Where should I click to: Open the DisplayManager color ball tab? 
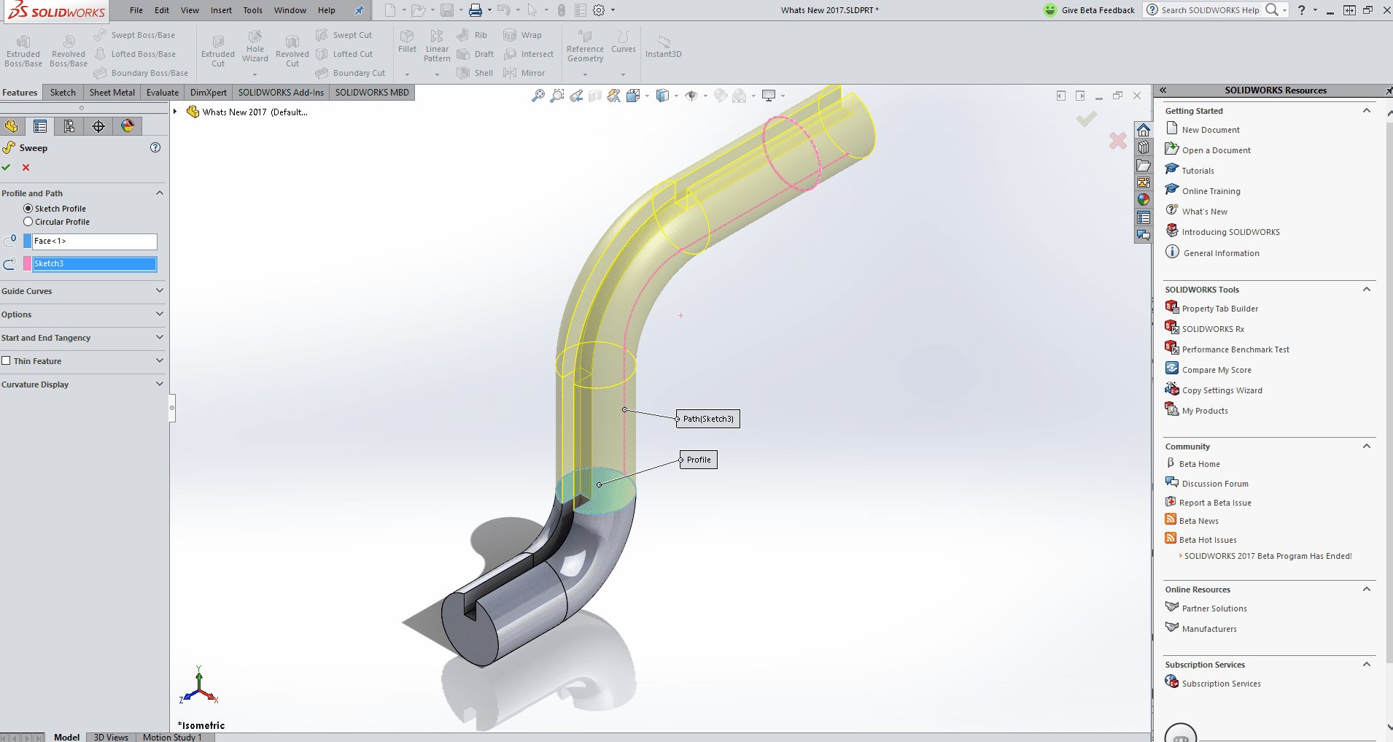coord(128,126)
